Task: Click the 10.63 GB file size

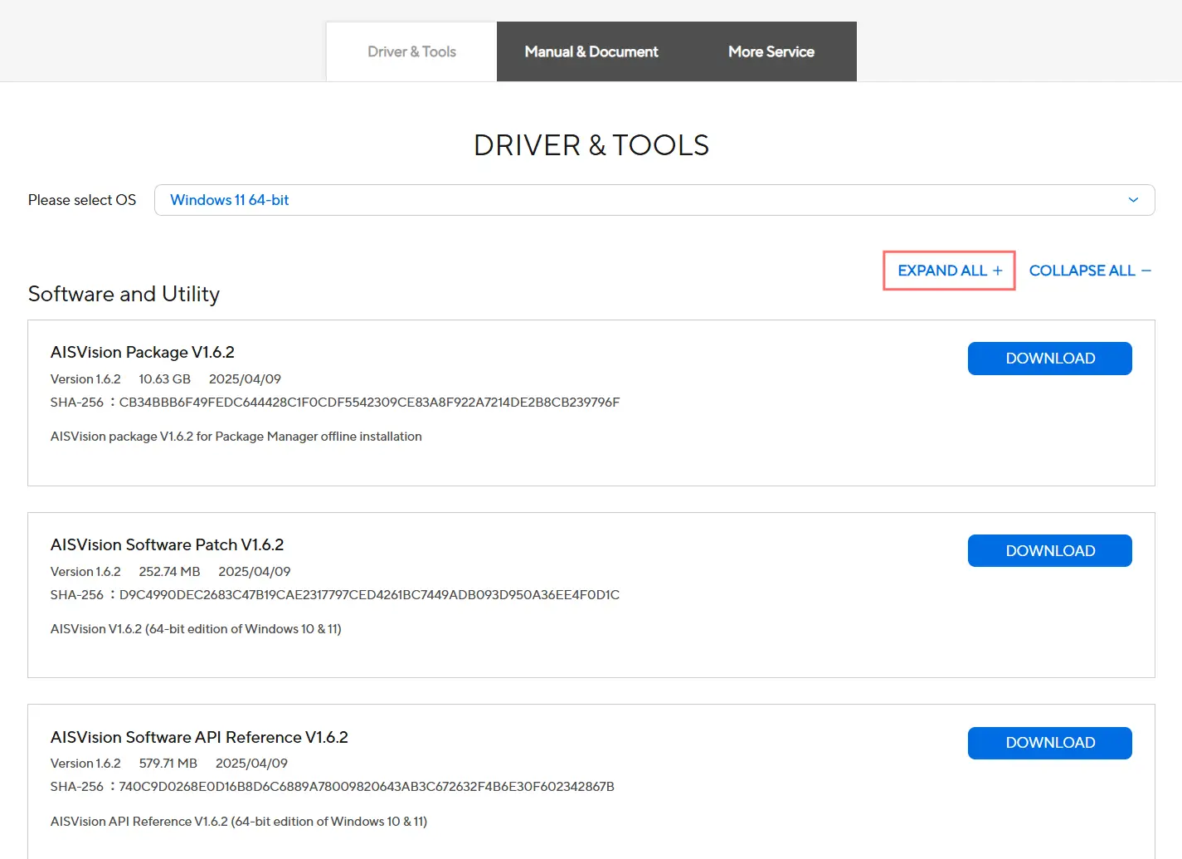Action: 164,379
